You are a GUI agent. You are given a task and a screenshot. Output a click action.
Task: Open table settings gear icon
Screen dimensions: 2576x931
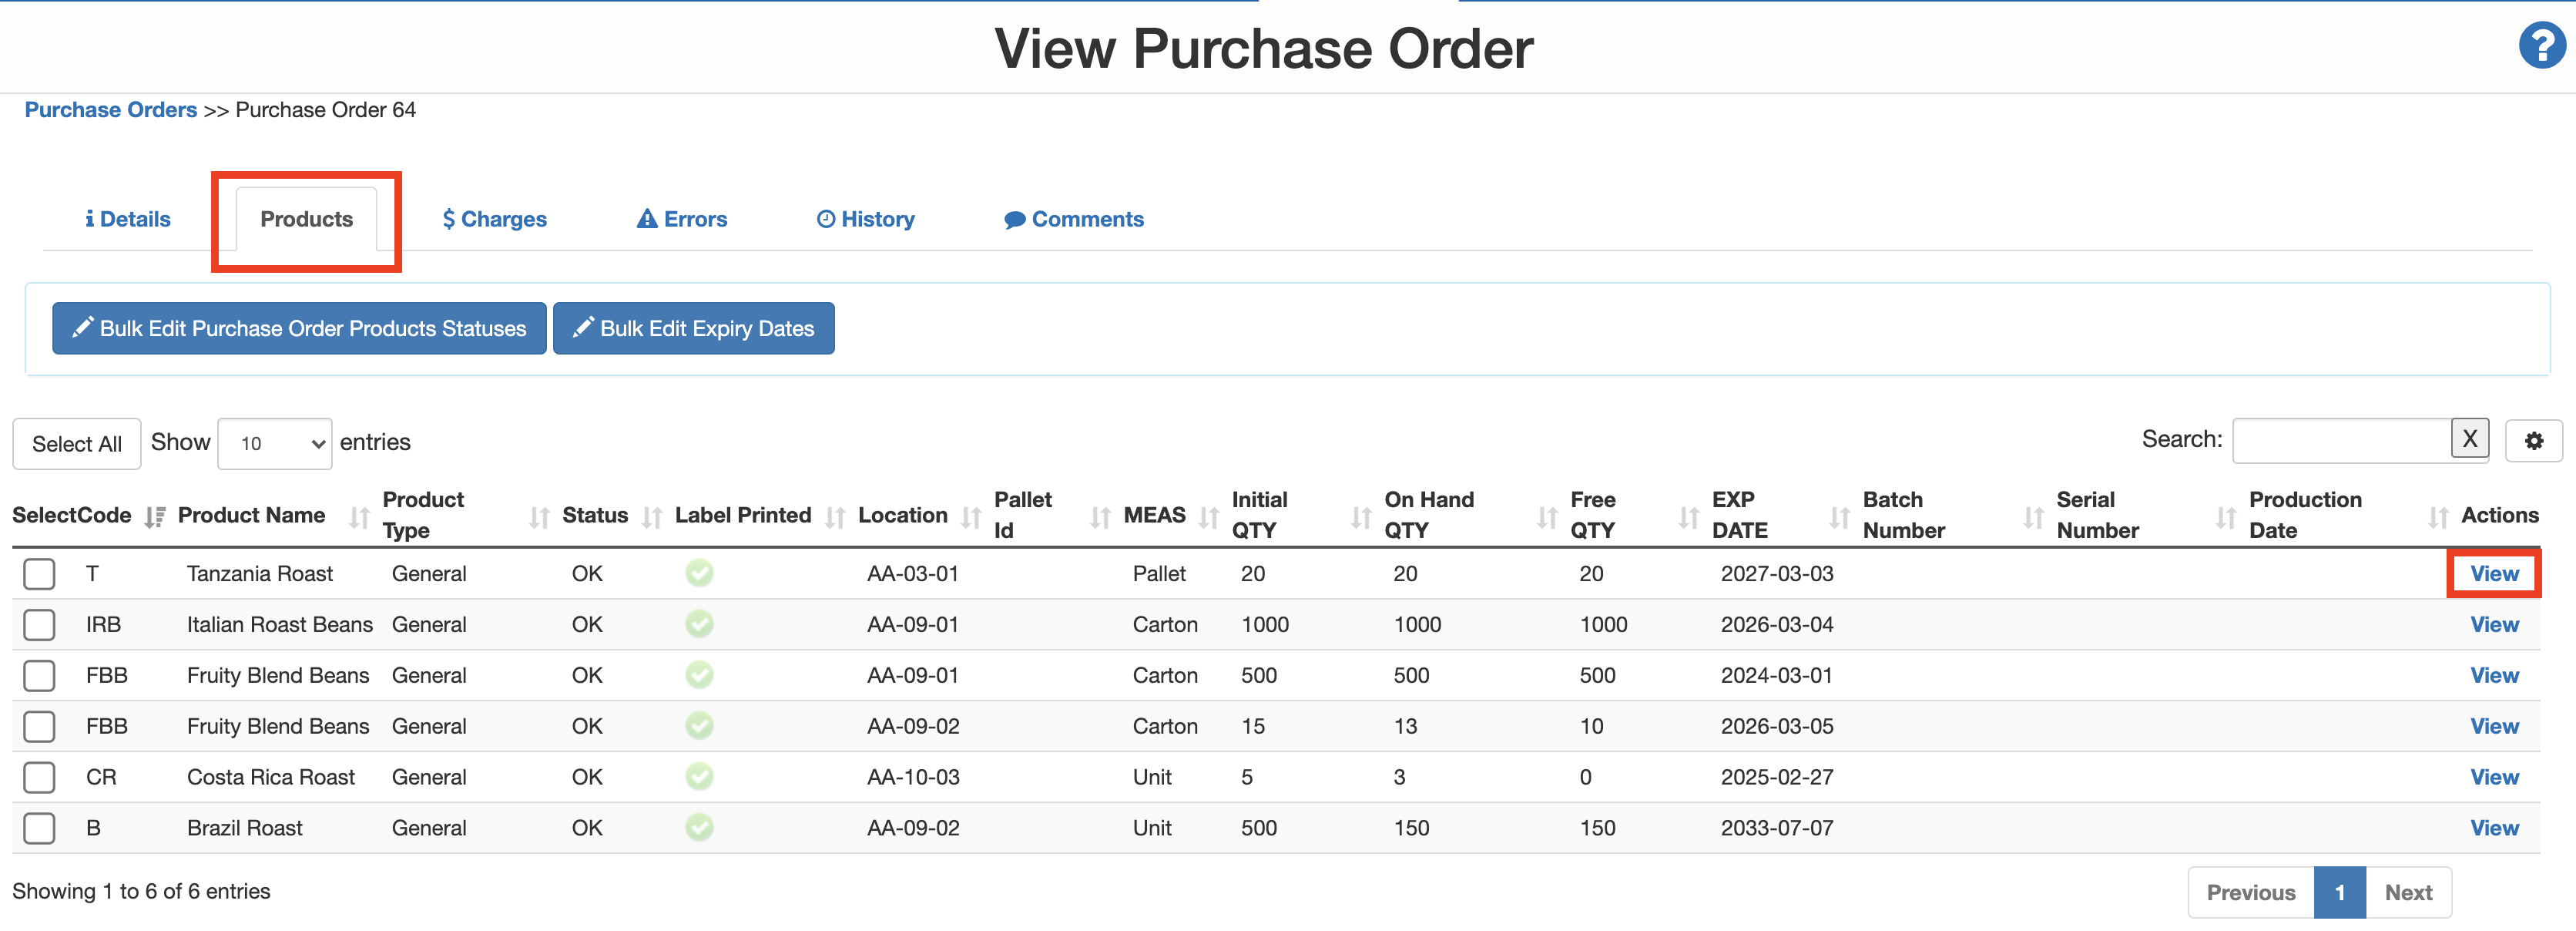[x=2533, y=441]
